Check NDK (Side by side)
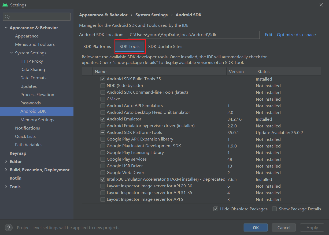 coord(103,86)
